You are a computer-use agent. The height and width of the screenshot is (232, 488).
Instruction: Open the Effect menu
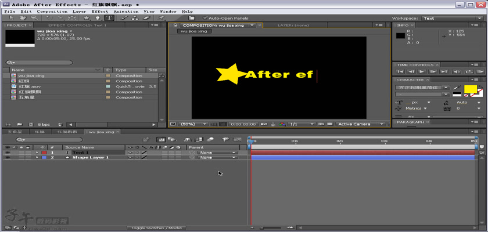pos(100,12)
